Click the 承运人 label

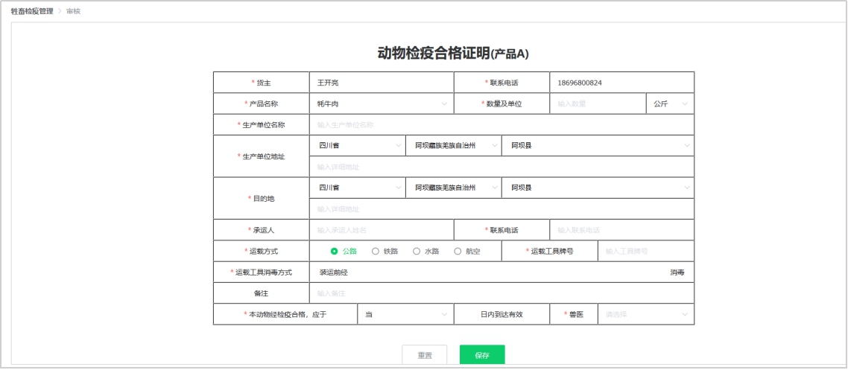point(264,230)
